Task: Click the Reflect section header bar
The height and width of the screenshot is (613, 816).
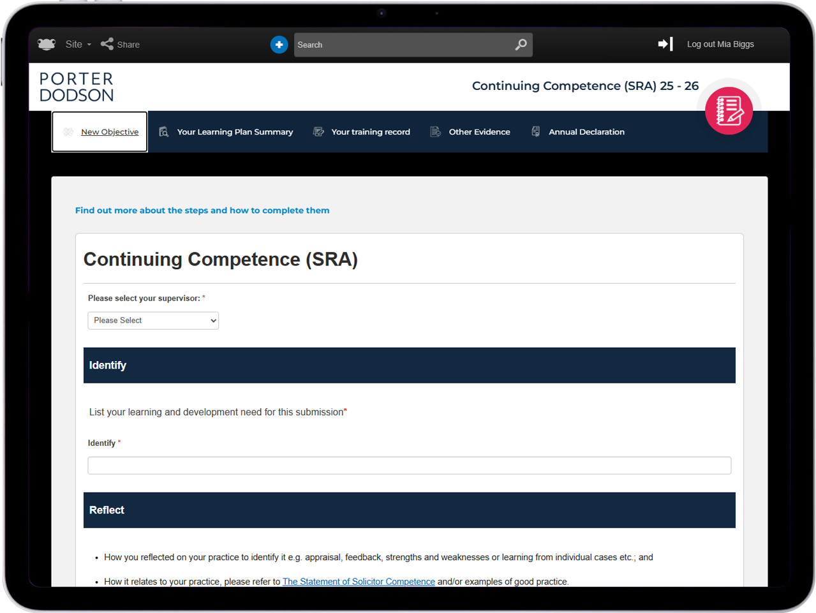Action: [410, 510]
